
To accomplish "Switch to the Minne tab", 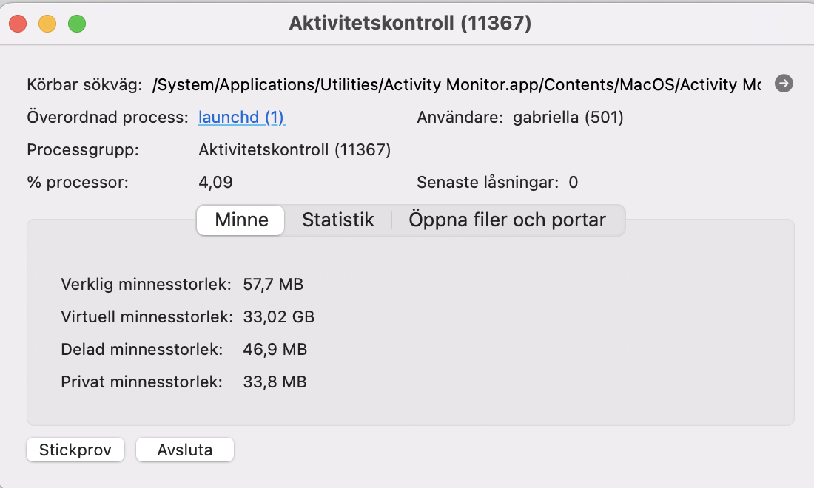I will 241,220.
